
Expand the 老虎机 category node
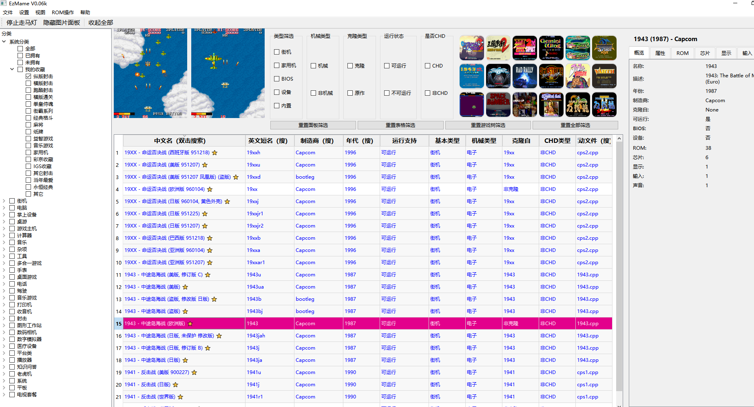coord(4,374)
